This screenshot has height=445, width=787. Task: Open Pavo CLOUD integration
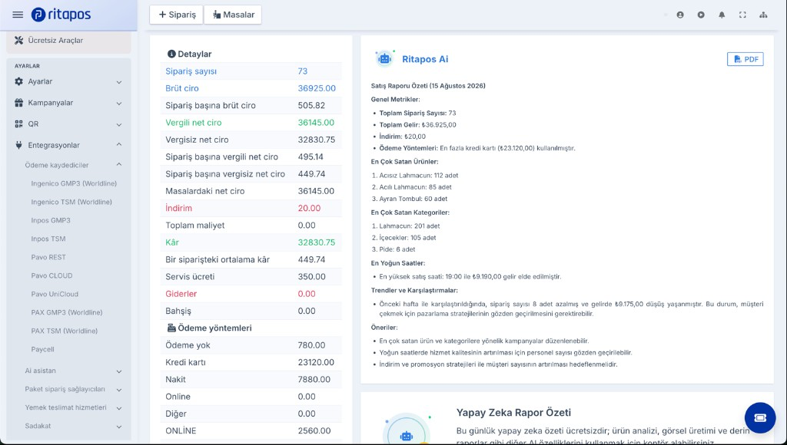51,275
